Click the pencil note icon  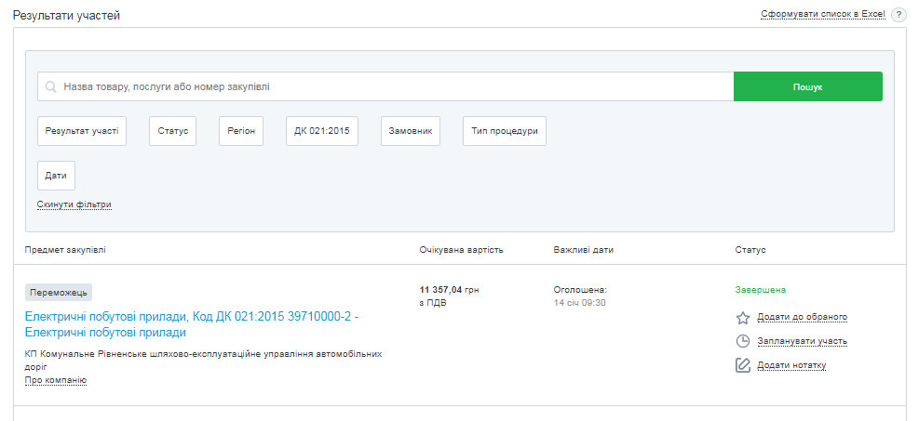[x=743, y=365]
